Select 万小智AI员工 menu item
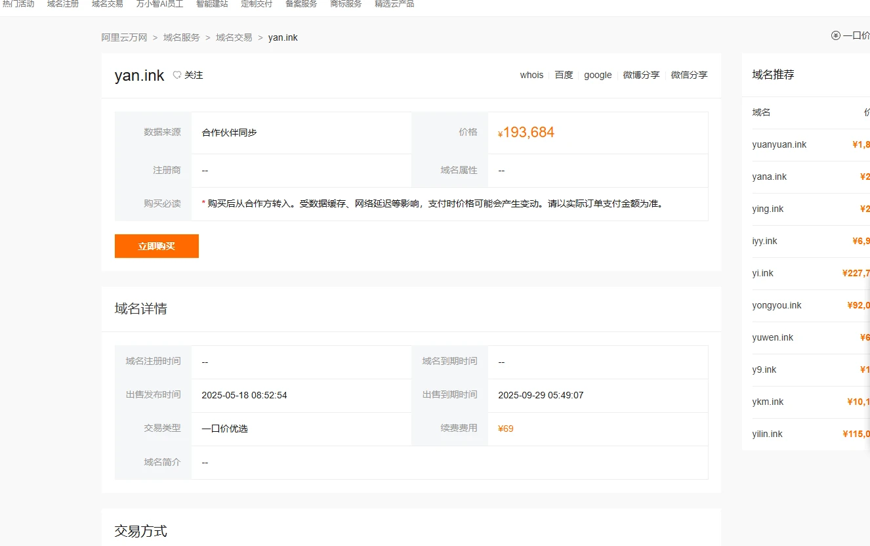 (159, 4)
